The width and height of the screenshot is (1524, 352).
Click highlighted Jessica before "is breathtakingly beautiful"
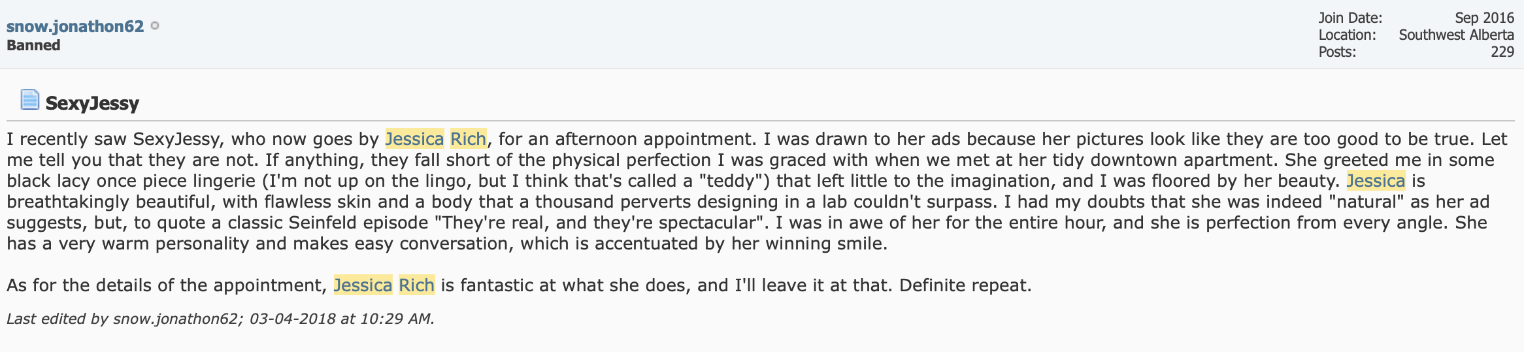[1376, 181]
